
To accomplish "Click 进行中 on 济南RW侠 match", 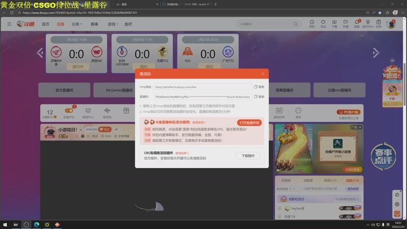I will [x=78, y=67].
